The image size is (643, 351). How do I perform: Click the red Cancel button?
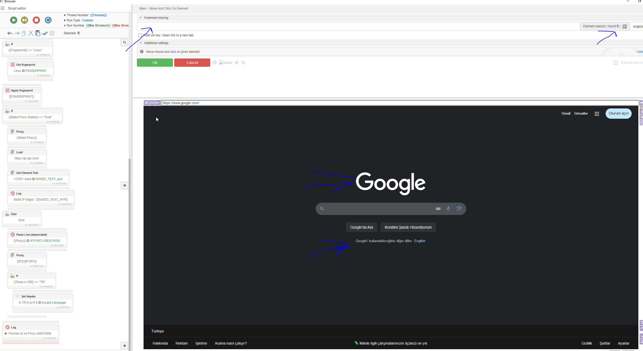192,63
